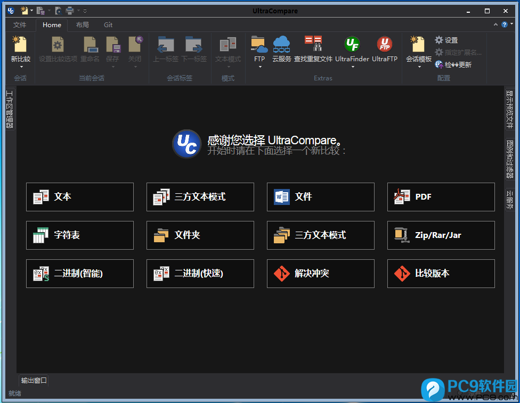This screenshot has height=403, width=520.
Task: Click the 就绪 ready status bar text
Action: (14, 393)
